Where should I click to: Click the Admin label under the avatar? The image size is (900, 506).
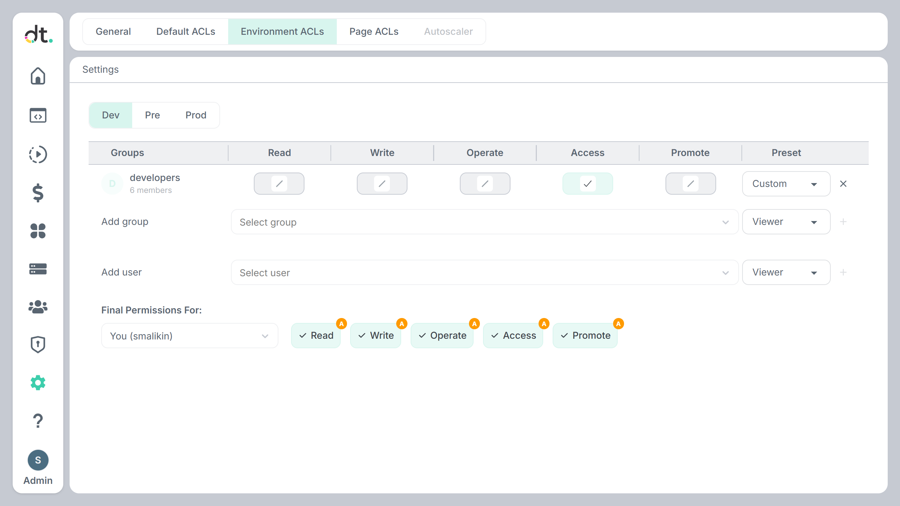(x=38, y=480)
